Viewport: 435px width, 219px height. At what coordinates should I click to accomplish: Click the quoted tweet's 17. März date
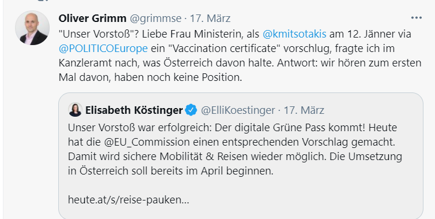click(x=304, y=110)
